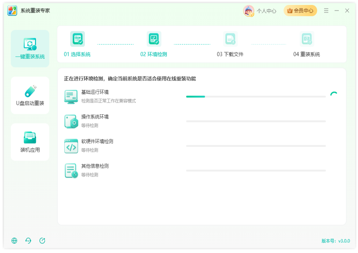Click the 系统重装专家 app logo
The image size is (358, 253).
[x=12, y=10]
